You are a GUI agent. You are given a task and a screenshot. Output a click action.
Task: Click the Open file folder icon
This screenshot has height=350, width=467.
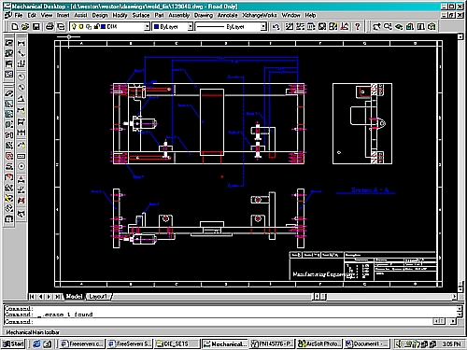25,27
